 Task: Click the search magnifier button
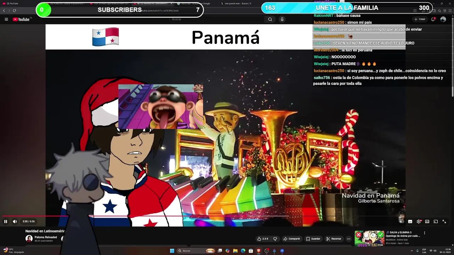pyautogui.click(x=270, y=19)
